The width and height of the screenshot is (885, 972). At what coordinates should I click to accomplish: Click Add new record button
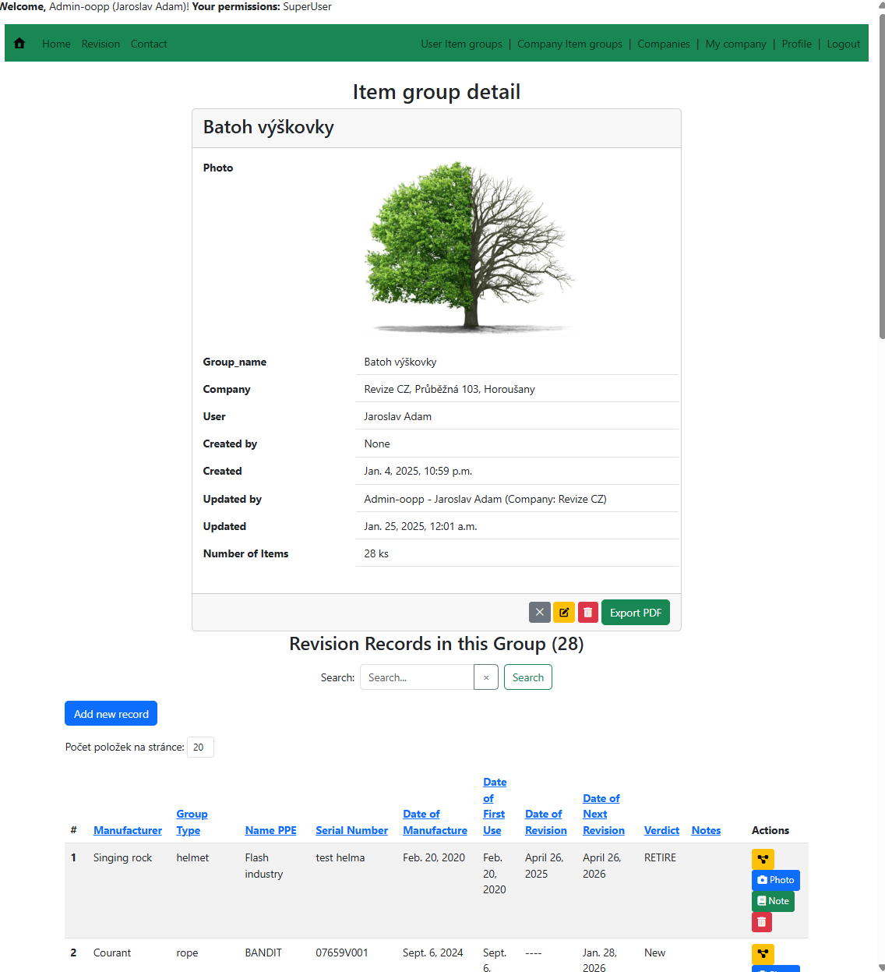pos(111,714)
